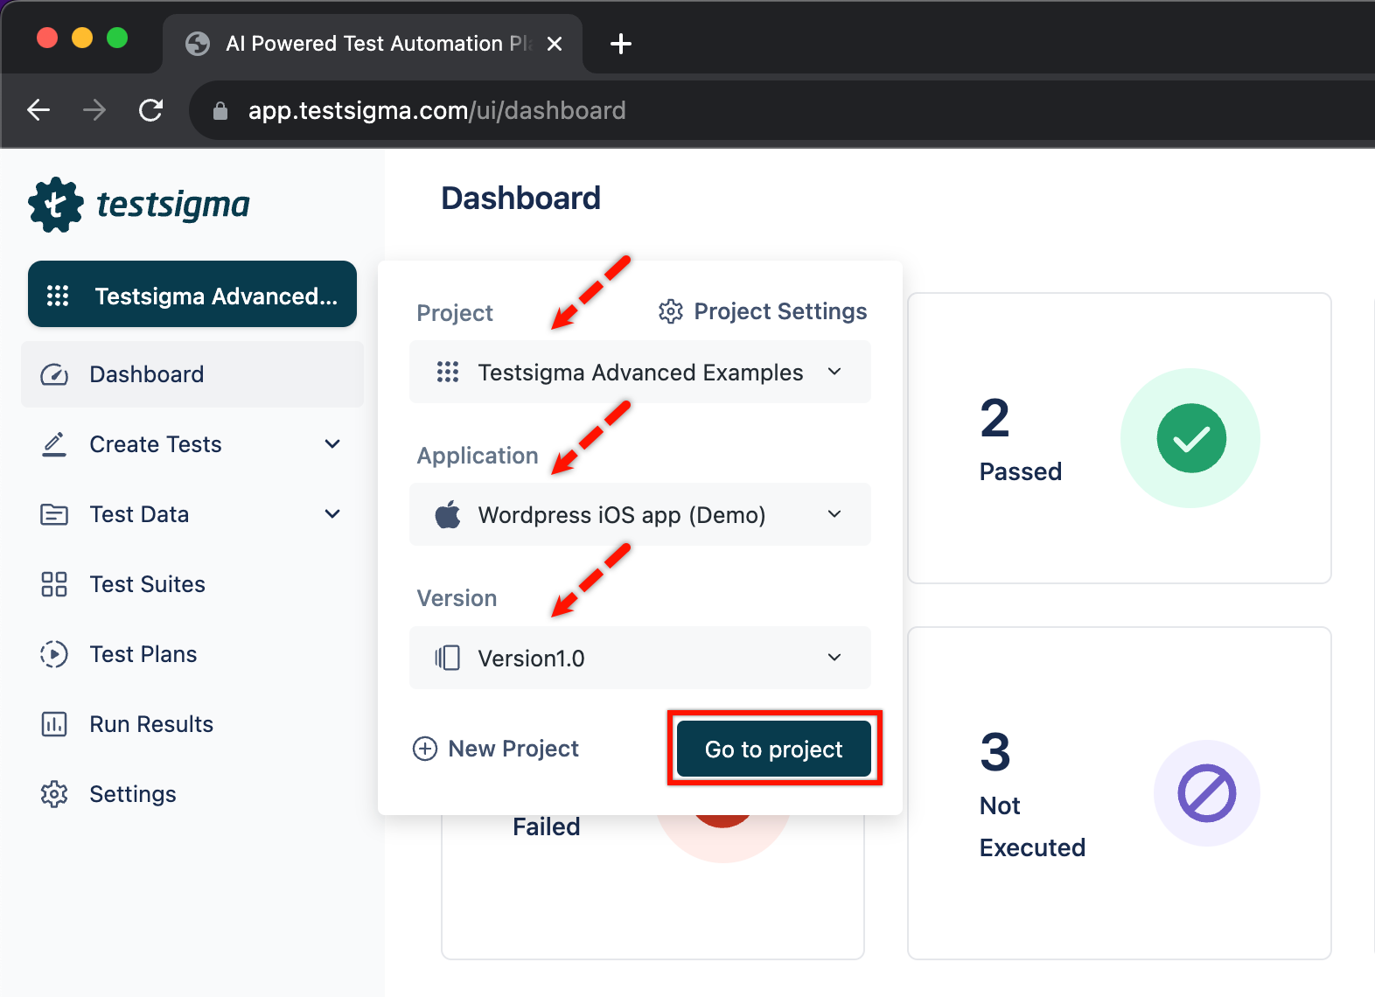
Task: Open Test Suites in the sidebar
Action: point(192,584)
